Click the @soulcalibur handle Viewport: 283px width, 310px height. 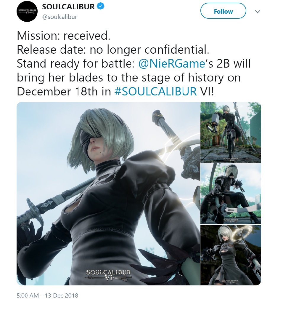[60, 17]
